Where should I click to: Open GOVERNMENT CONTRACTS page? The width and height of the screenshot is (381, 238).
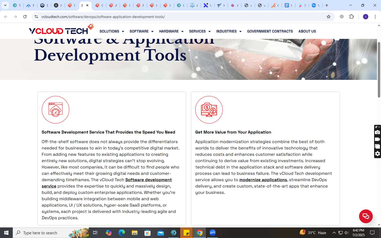tap(270, 31)
